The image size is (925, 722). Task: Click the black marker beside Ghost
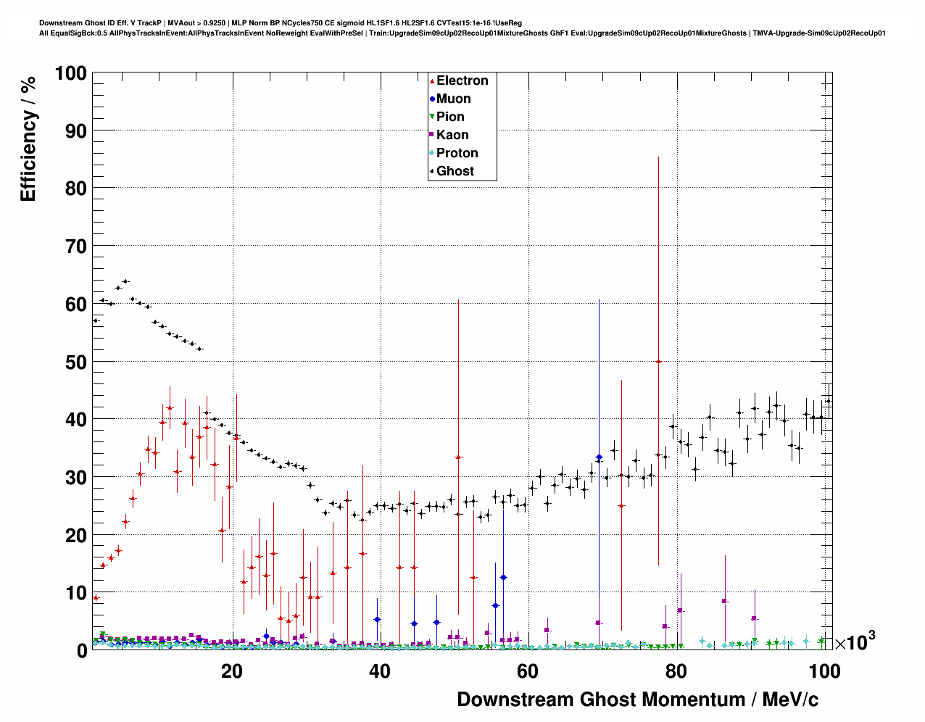[433, 171]
